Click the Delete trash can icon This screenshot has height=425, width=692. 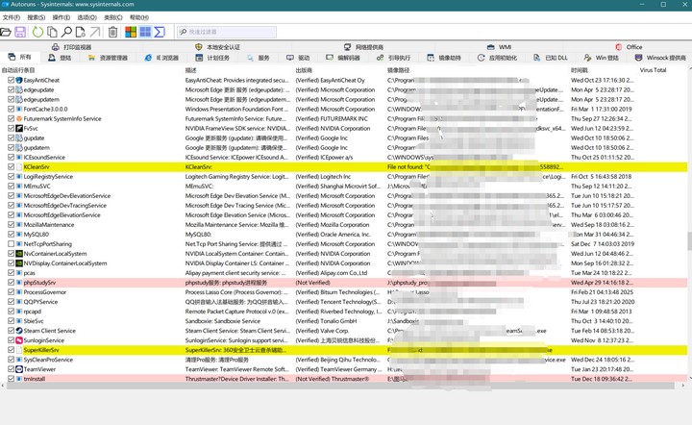click(112, 32)
